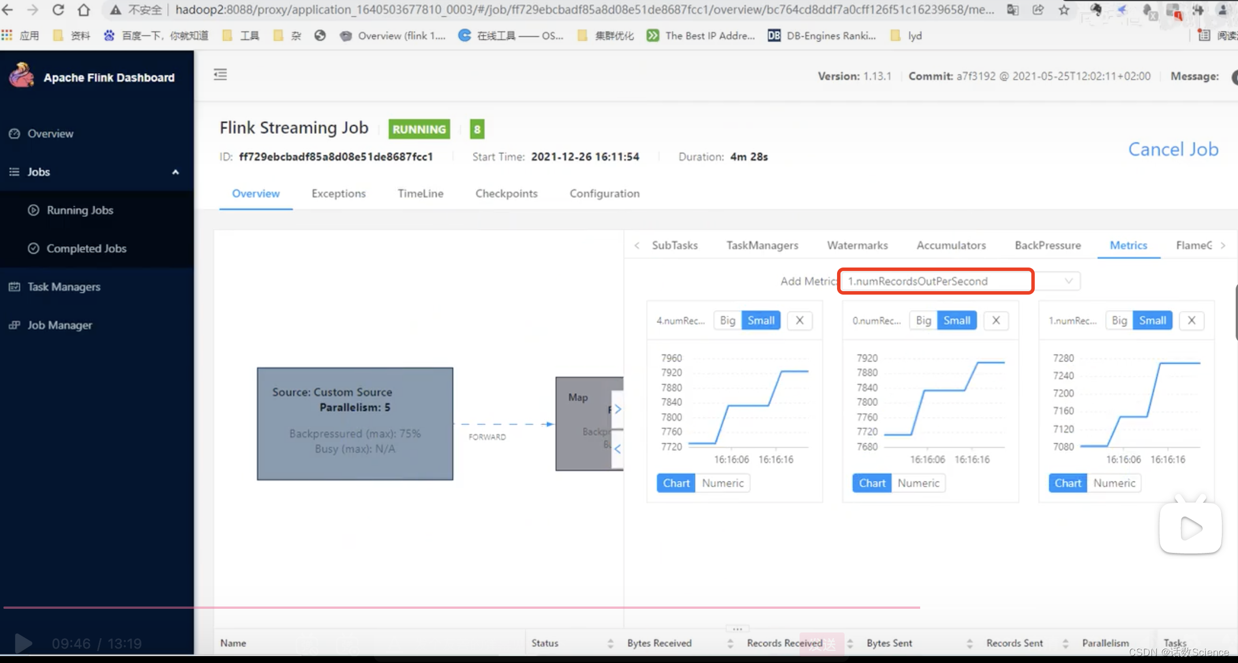Click the Metrics tab in task detail
Viewport: 1238px width, 663px height.
1127,246
